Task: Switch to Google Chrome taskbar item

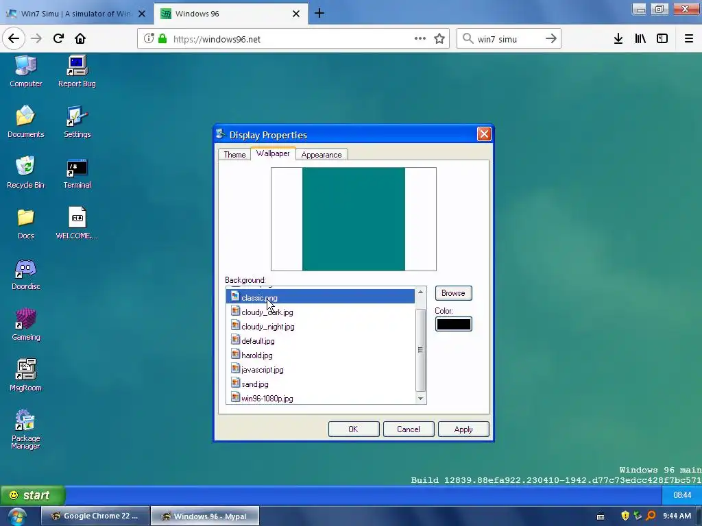Action: coord(95,516)
